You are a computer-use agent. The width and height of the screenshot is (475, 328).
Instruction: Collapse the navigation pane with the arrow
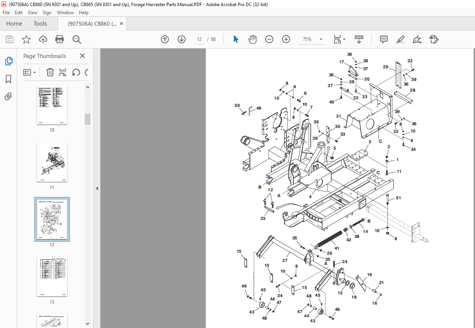(x=97, y=188)
